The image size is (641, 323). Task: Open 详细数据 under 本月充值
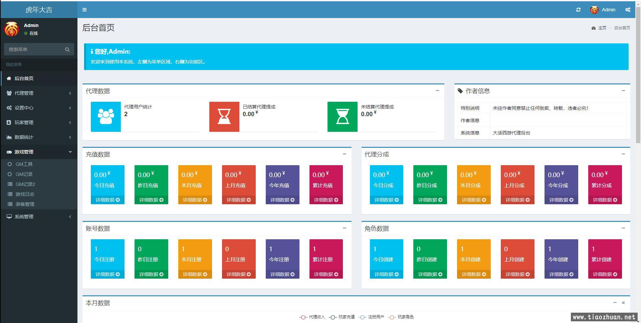point(195,200)
